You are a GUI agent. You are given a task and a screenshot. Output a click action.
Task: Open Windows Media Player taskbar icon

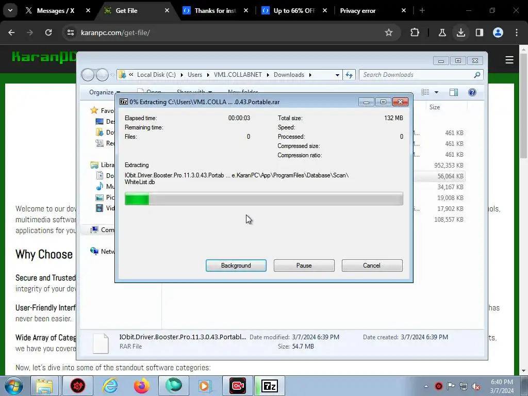point(205,386)
